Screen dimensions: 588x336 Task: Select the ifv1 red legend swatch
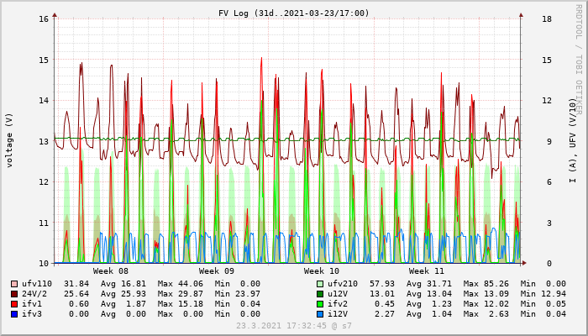(14, 304)
